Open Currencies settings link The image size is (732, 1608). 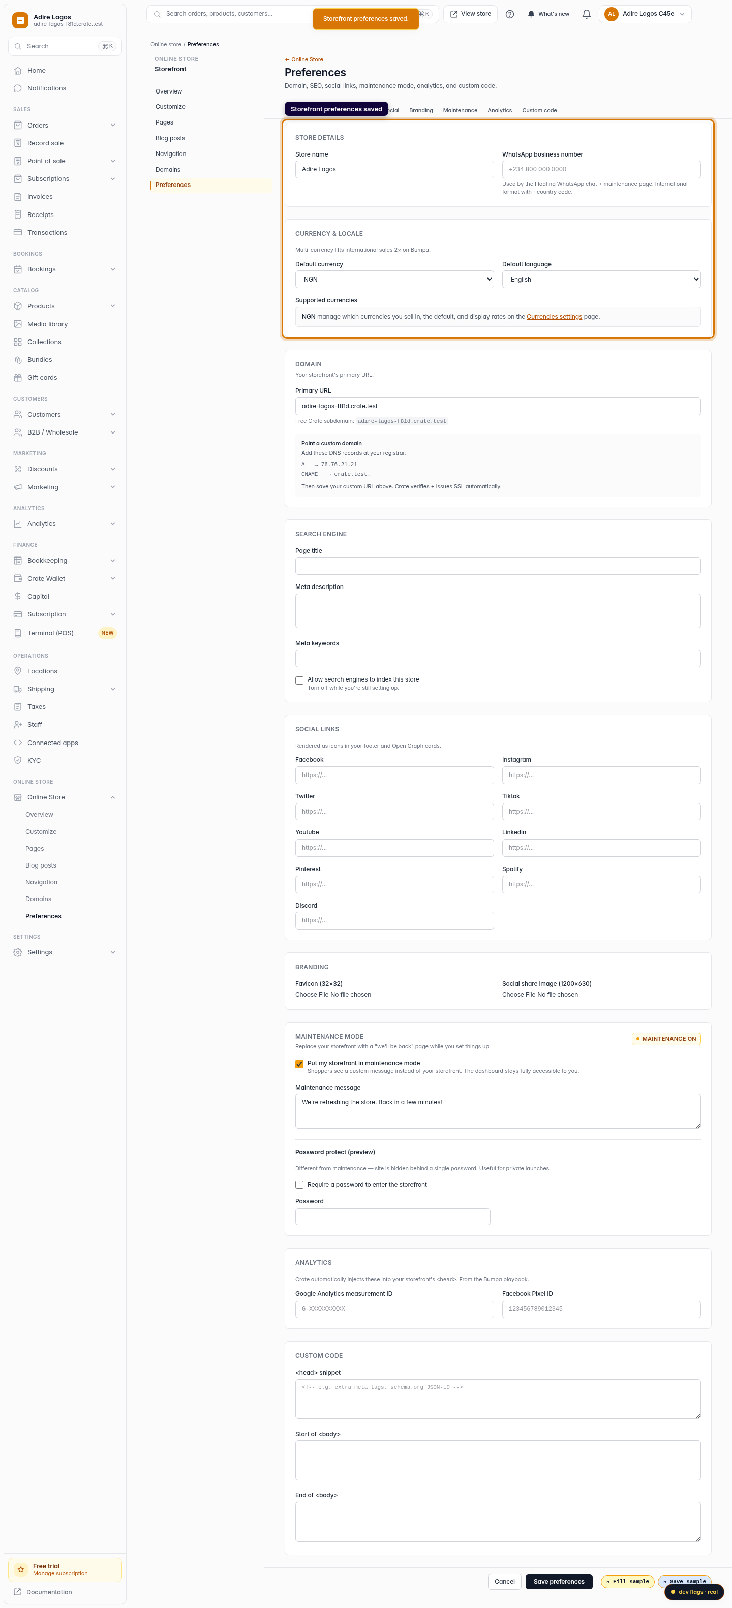[554, 317]
